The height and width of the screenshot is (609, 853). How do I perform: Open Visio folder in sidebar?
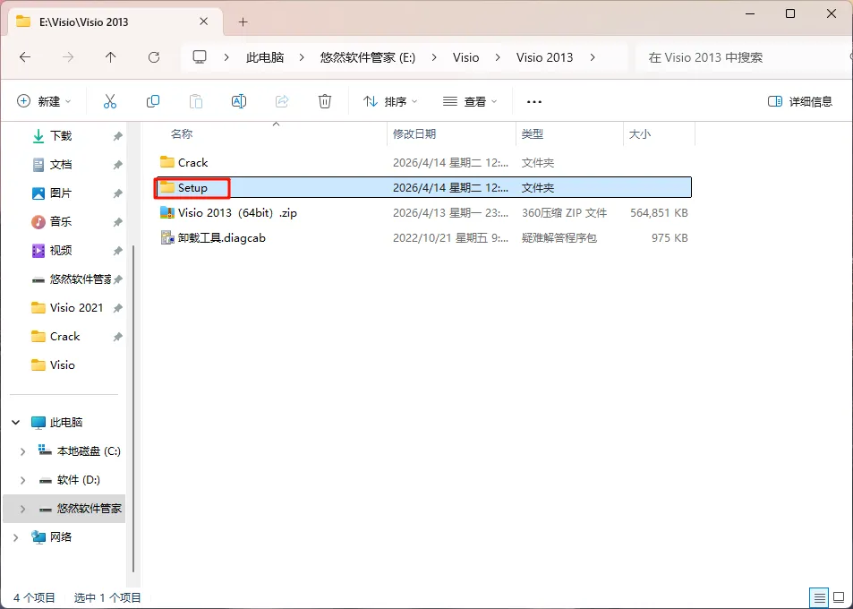tap(62, 365)
